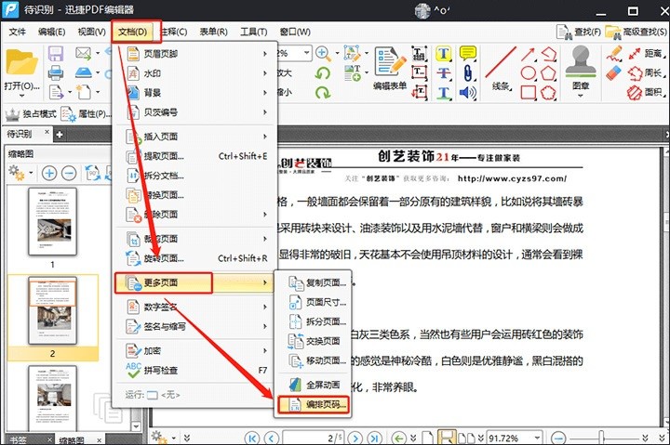This screenshot has height=445, width=670.
Task: Expand the 加密 submenu
Action: (196, 351)
